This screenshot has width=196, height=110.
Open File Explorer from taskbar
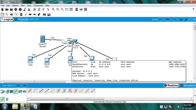tap(15, 107)
